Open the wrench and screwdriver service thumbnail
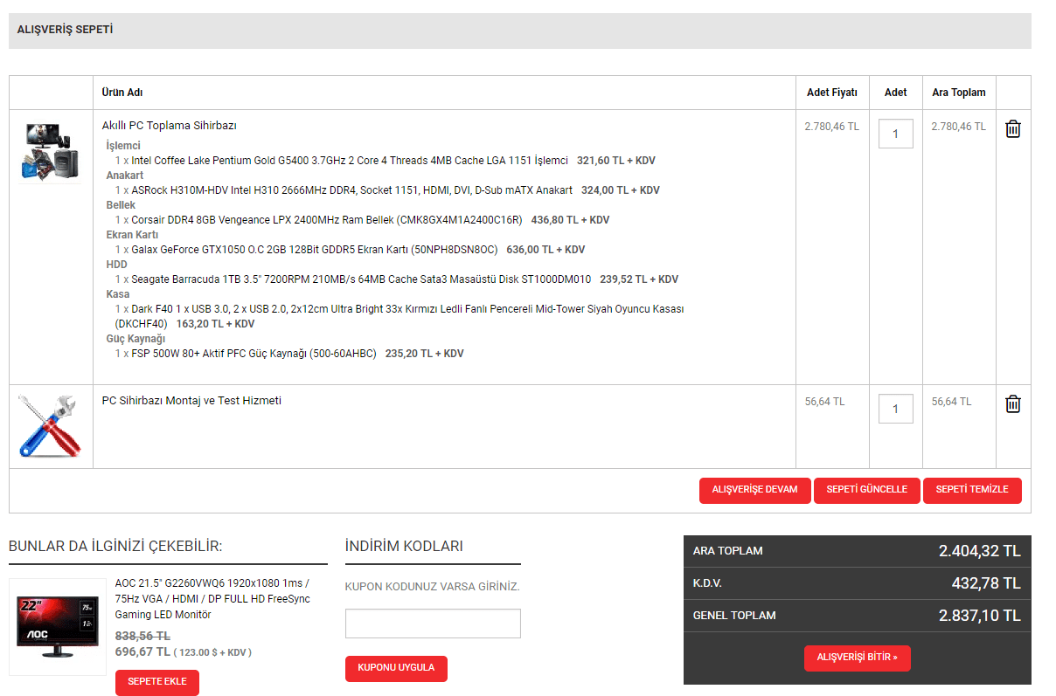Image resolution: width=1056 pixels, height=696 pixels. click(x=51, y=426)
